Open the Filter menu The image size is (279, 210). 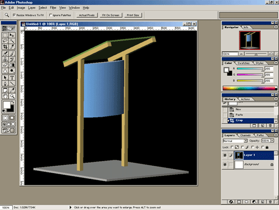click(53, 8)
